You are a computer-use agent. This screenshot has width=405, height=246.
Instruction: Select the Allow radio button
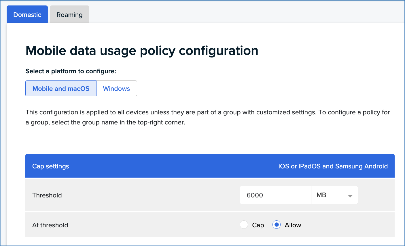[x=277, y=225]
